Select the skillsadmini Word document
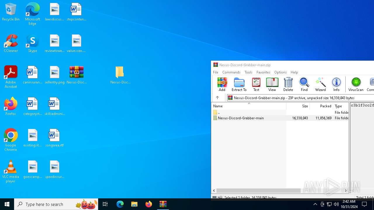This screenshot has height=210, width=374. [x=55, y=106]
